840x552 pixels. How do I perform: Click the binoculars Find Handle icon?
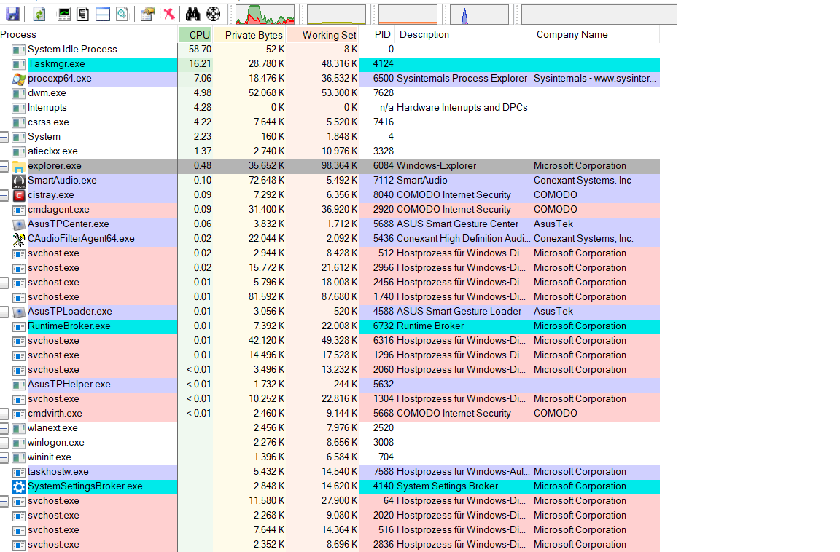[x=192, y=14]
